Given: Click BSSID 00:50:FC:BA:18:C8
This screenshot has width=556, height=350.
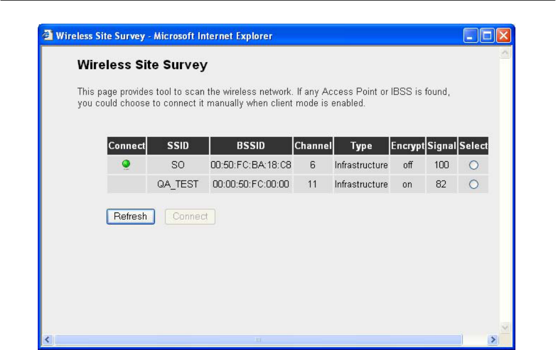Looking at the screenshot, I should 251,165.
